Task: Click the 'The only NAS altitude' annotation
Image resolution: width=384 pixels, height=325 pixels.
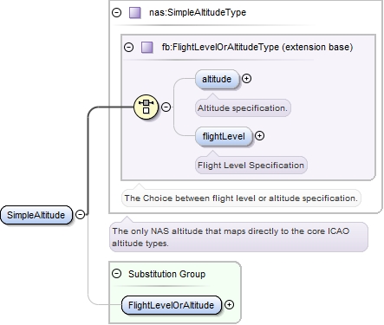Action: click(x=238, y=237)
